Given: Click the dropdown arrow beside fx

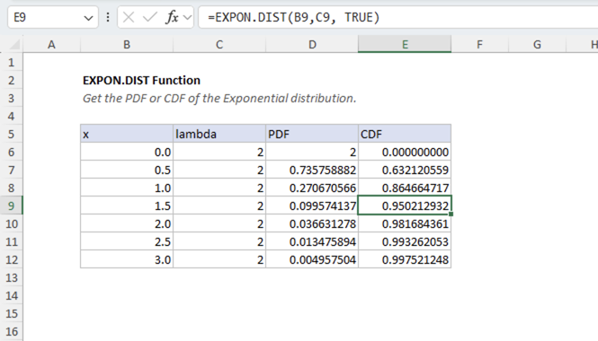Looking at the screenshot, I should (187, 17).
